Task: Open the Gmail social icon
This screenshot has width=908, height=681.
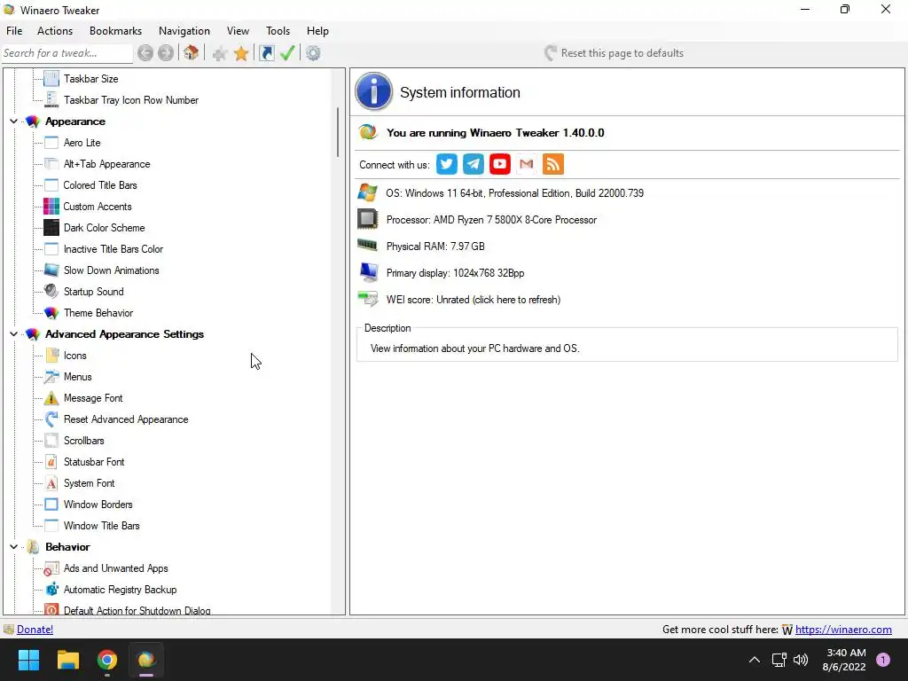Action: click(527, 164)
